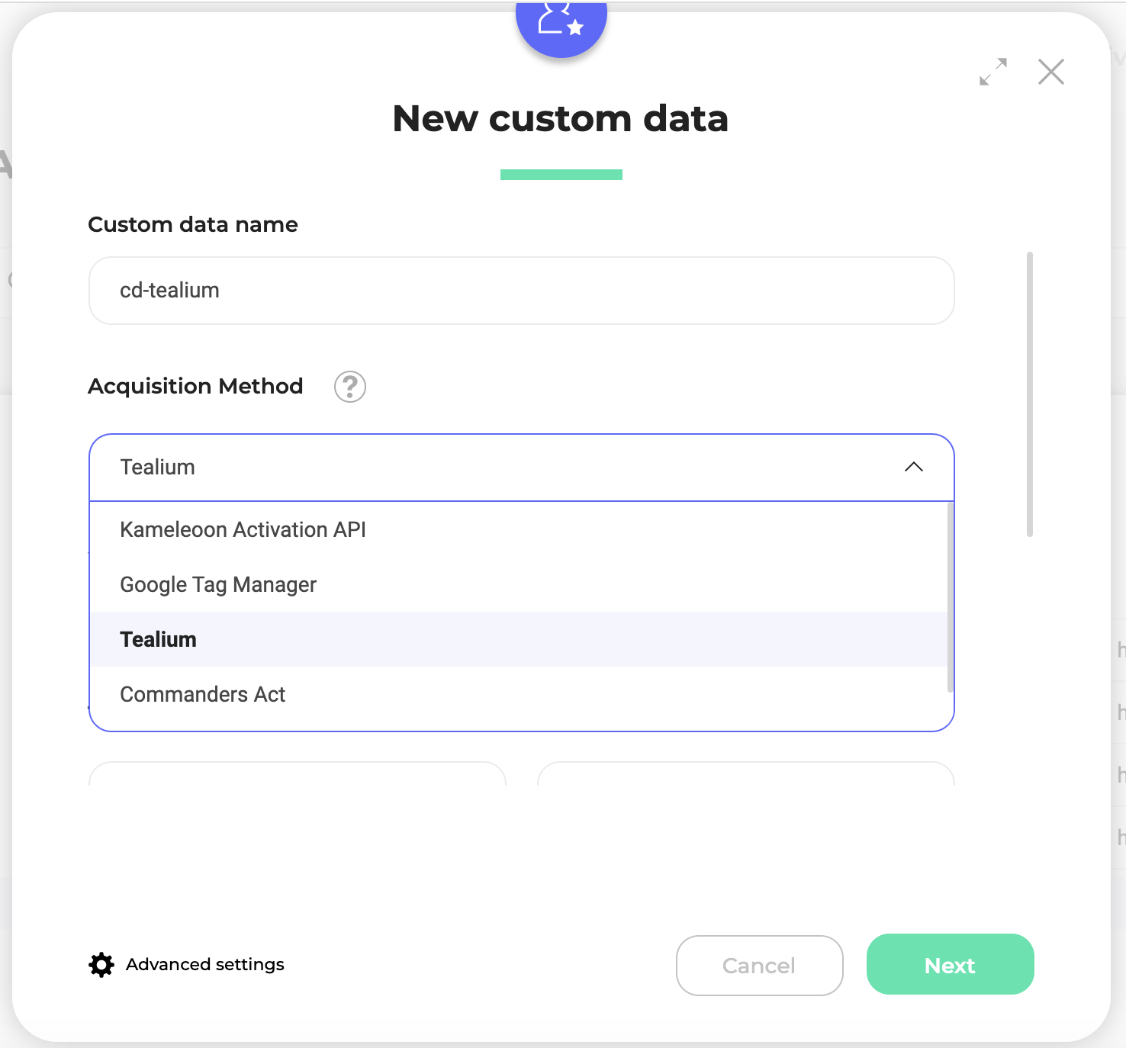Screen dimensions: 1126x1048
Task: Select Kameleoon Activation API option
Action: click(243, 529)
